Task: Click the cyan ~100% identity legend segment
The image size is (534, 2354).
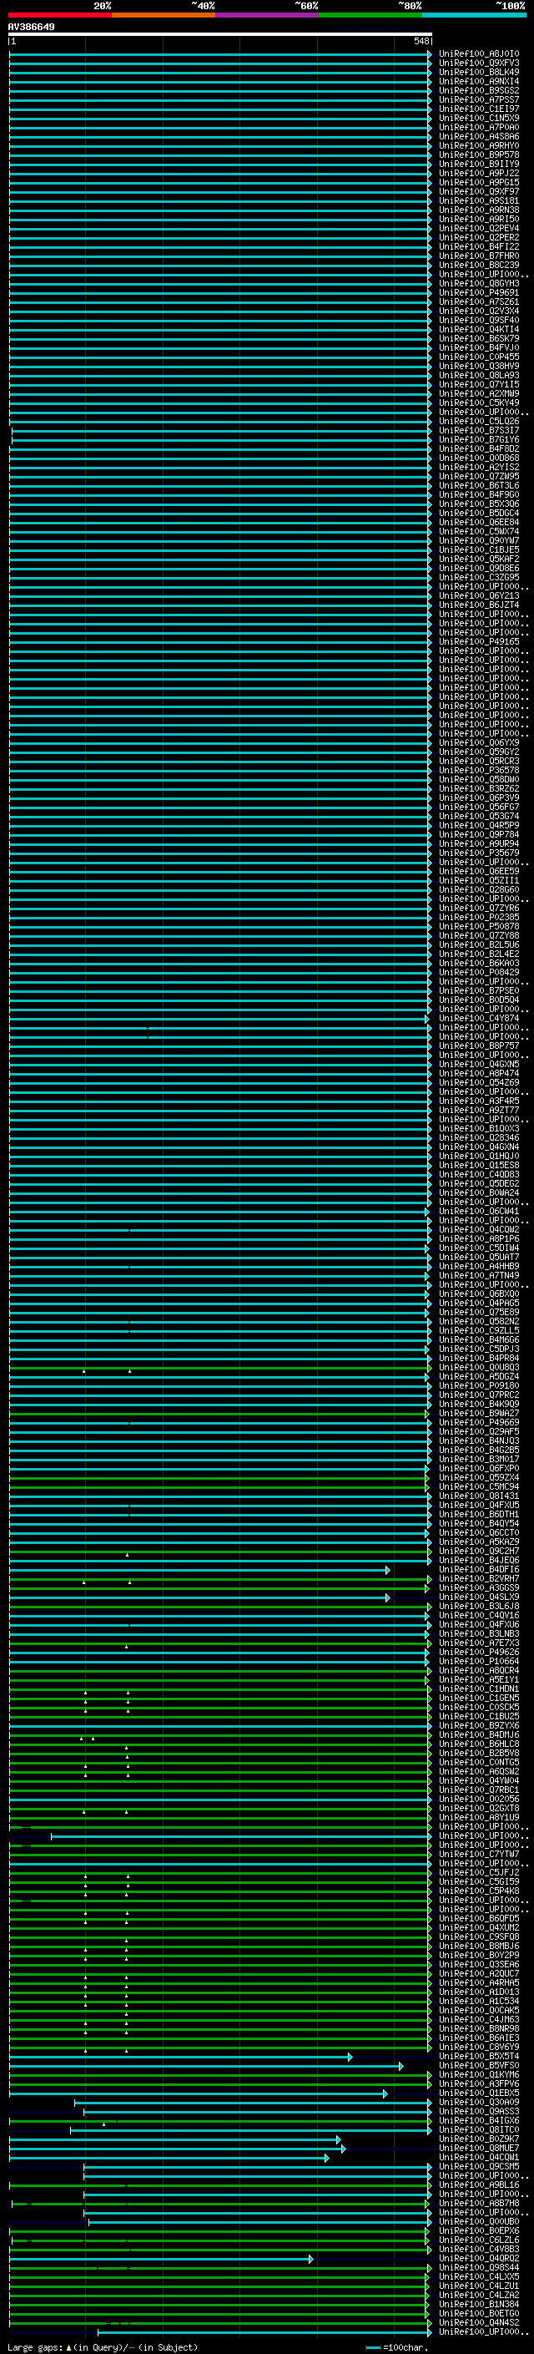Action: click(x=474, y=15)
